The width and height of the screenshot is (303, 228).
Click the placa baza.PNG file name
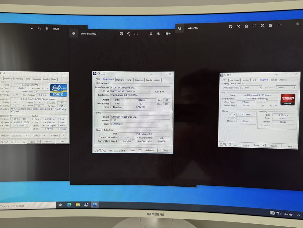pyautogui.click(x=89, y=34)
